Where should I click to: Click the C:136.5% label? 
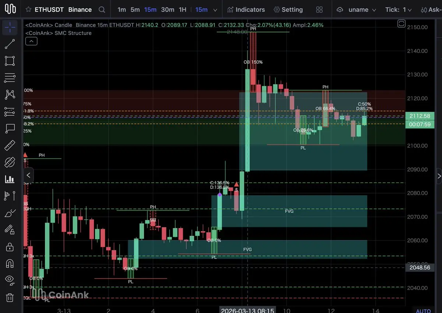[x=220, y=183]
